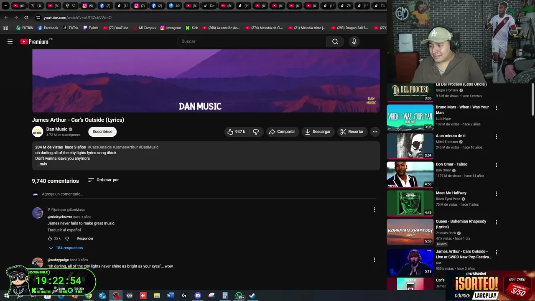The width and height of the screenshot is (535, 301).
Task: Click the search magnifier button
Action: coord(335,41)
